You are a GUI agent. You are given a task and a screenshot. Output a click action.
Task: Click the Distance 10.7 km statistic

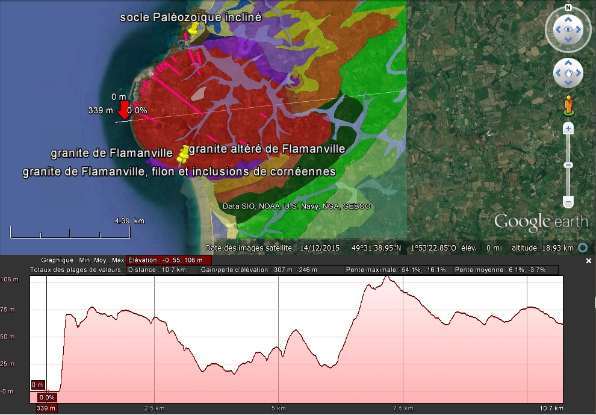pyautogui.click(x=163, y=270)
